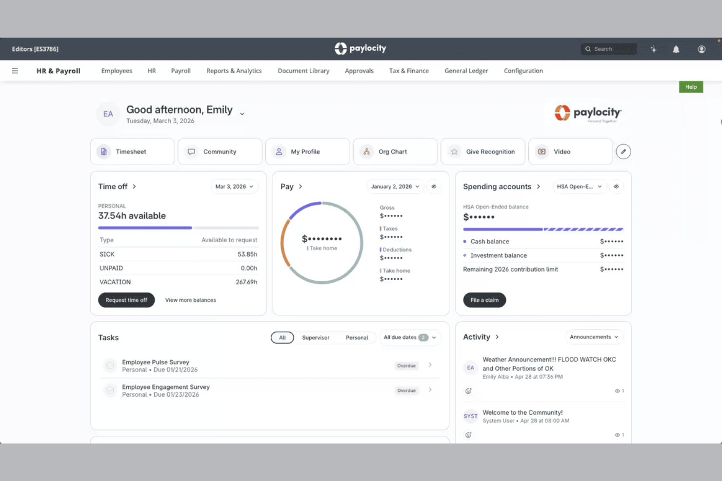722x481 pixels.
Task: Click the Request time off button
Action: point(126,300)
